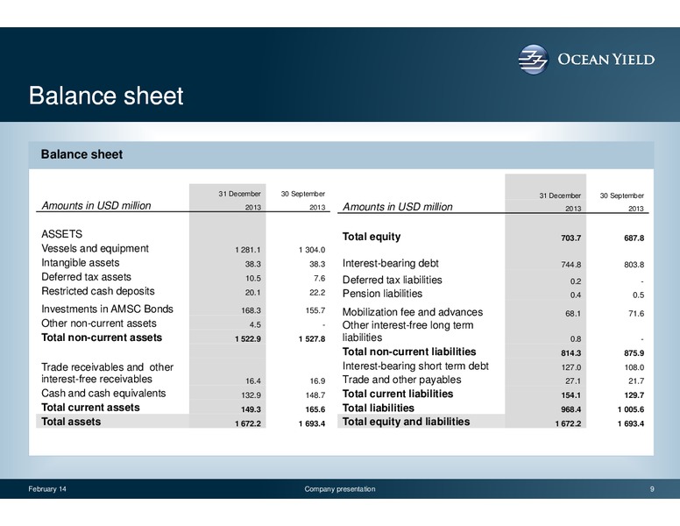Select the short term debt value 108.0

[634, 367]
